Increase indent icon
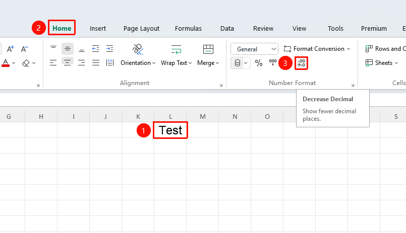This screenshot has height=233, width=406. point(110,49)
